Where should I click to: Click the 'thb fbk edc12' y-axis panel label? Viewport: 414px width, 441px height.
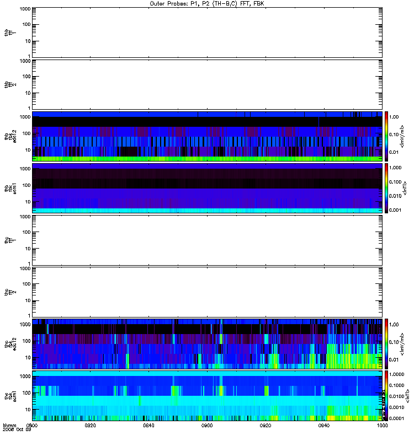[x=10, y=136]
